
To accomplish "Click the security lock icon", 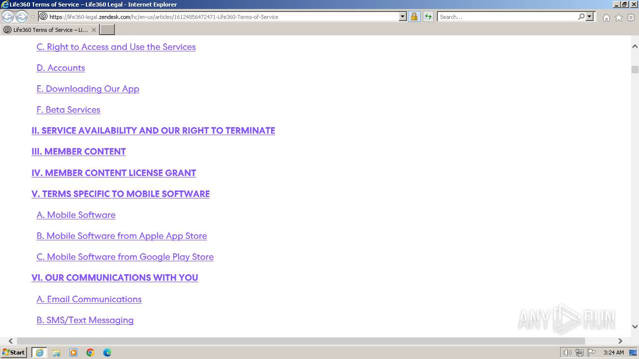I will point(414,16).
